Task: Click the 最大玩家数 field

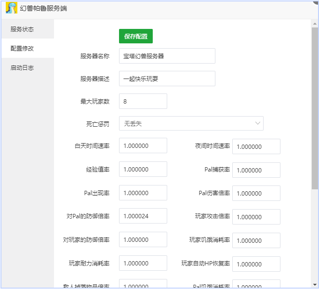Action: (143, 101)
